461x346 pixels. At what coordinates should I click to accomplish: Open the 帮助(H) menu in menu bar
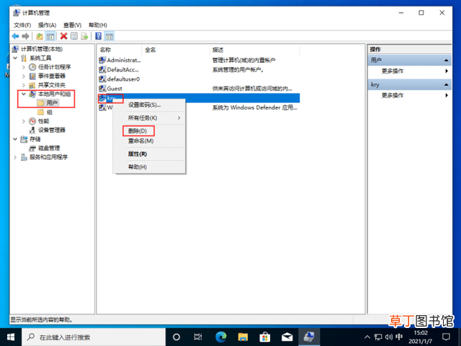(x=98, y=25)
